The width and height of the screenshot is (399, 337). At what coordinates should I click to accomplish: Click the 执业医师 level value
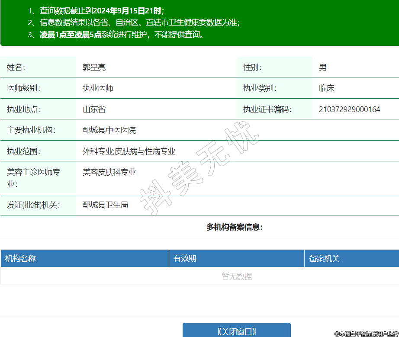click(98, 88)
